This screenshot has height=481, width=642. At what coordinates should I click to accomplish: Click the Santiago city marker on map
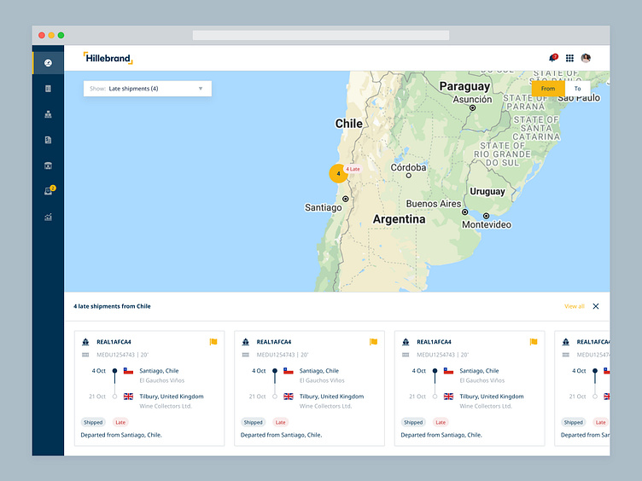tap(346, 199)
